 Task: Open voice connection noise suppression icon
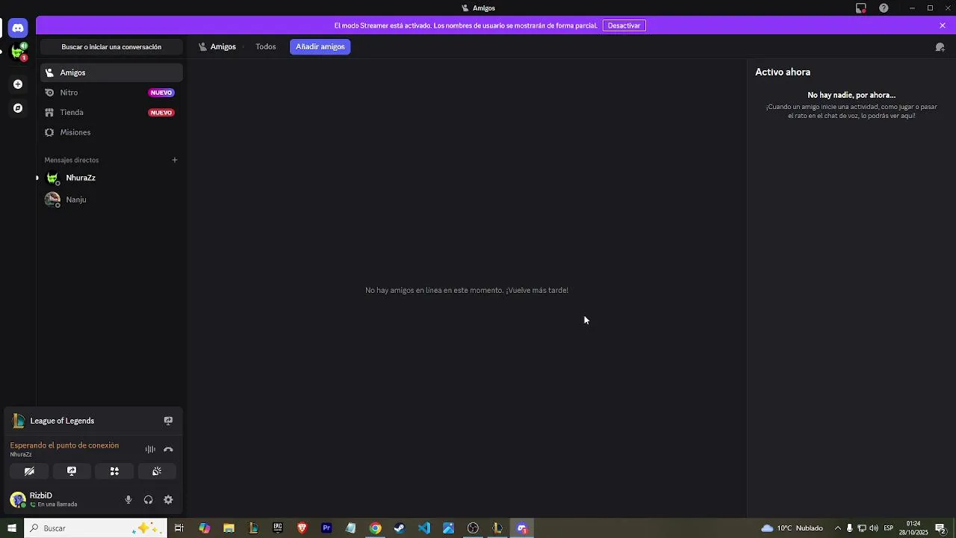pos(150,449)
